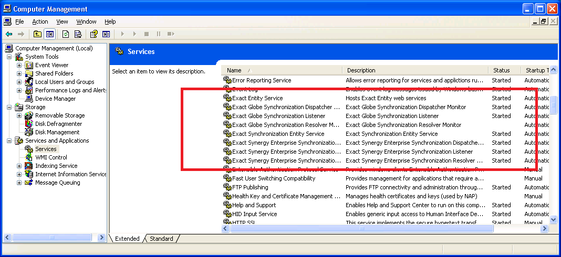Expand Performance Logs and Alerts node
561x257 pixels.
(19, 90)
